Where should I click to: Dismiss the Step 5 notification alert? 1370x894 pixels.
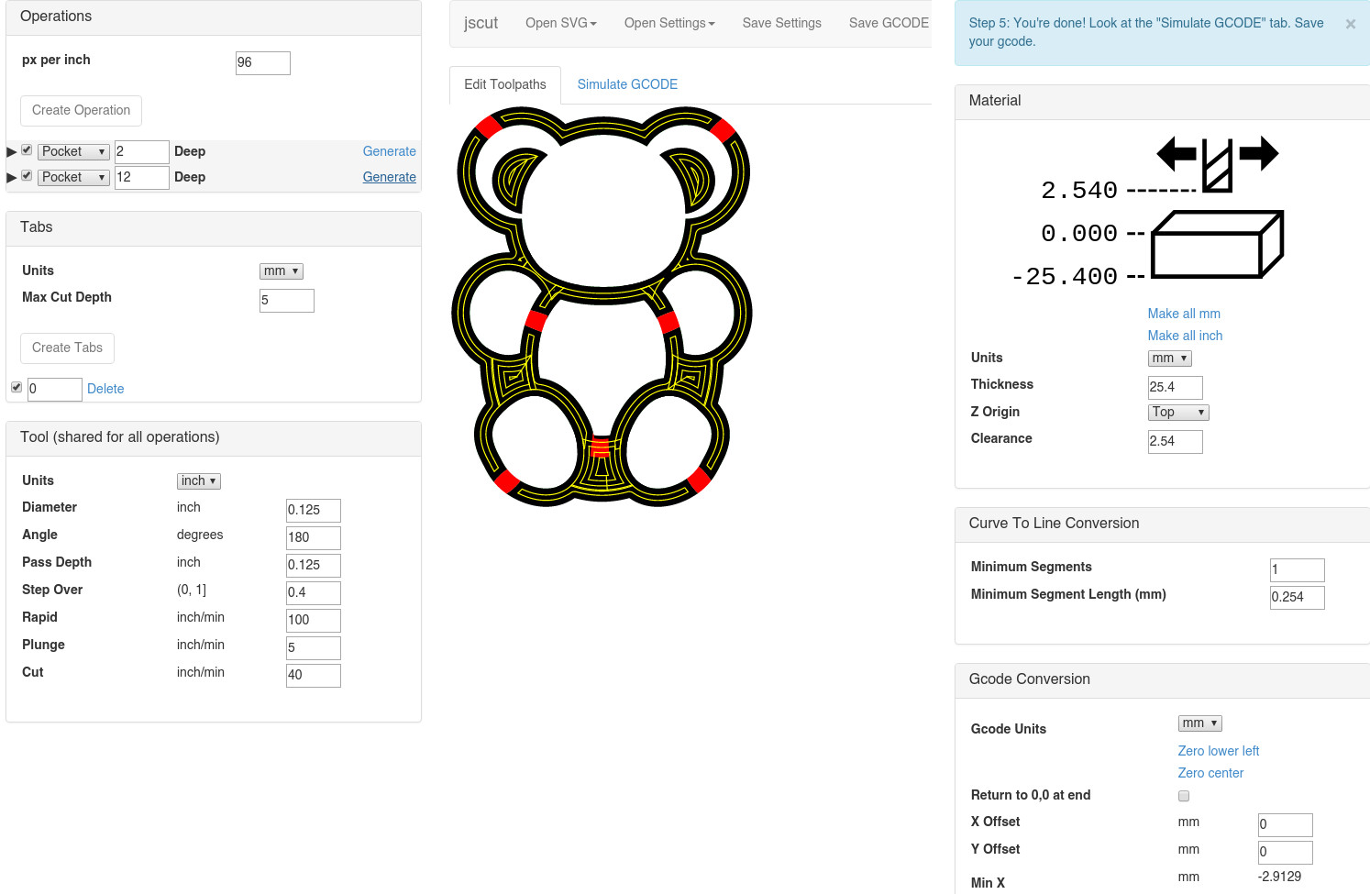click(1350, 25)
